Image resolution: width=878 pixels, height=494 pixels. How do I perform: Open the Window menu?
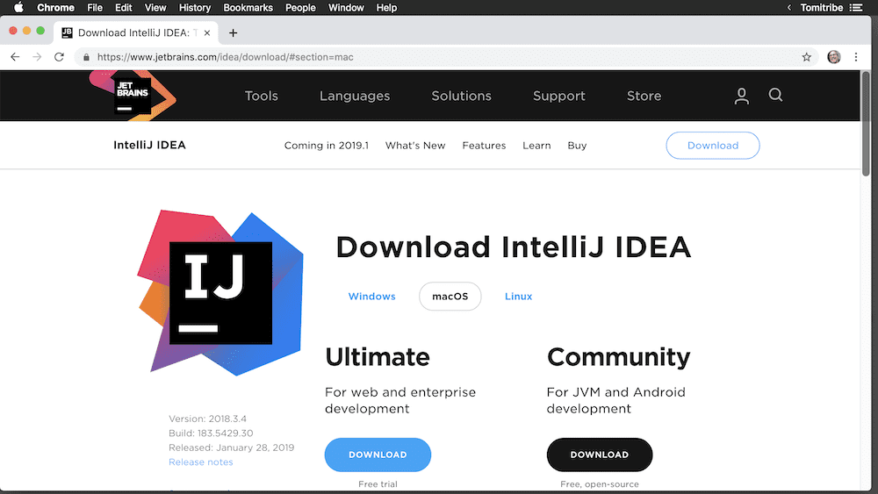(x=346, y=8)
